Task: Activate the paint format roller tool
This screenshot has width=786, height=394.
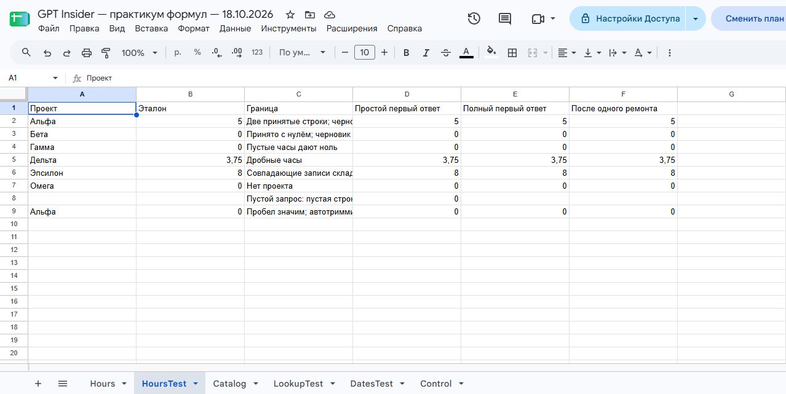Action: coord(106,53)
